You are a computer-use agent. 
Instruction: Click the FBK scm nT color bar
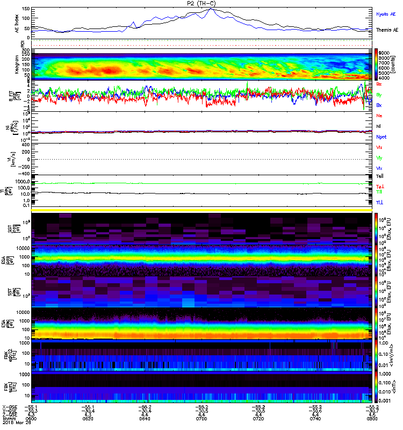(x=376, y=387)
